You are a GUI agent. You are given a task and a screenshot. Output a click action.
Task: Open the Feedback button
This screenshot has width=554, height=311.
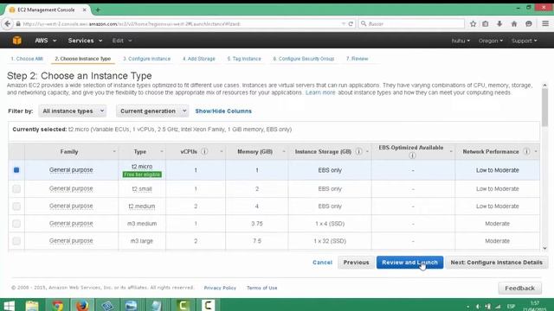[519, 288]
